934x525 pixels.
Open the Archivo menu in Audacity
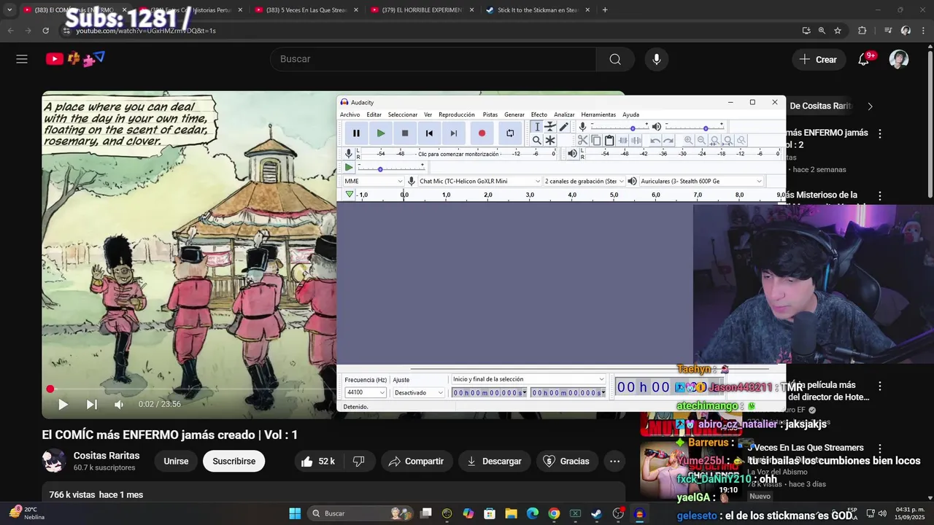coord(350,114)
